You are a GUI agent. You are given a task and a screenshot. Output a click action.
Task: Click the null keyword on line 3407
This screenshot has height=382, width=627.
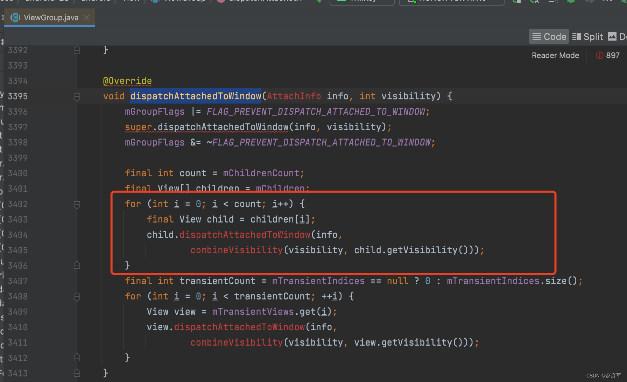397,281
